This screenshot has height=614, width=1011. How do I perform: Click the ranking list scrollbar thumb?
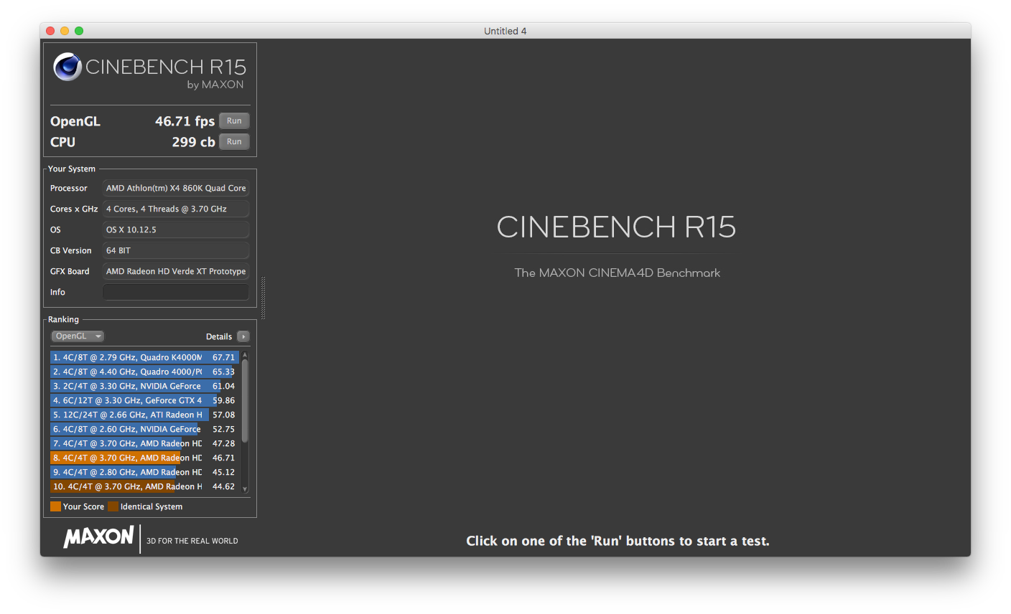(x=245, y=400)
